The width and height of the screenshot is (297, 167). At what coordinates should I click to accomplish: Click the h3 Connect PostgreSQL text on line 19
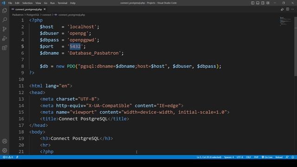coord(75,139)
